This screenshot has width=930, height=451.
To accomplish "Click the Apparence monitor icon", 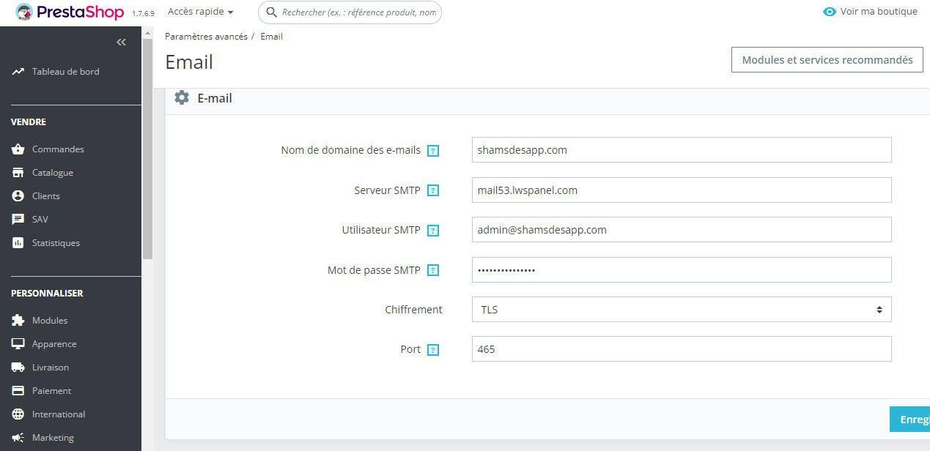I will (18, 344).
